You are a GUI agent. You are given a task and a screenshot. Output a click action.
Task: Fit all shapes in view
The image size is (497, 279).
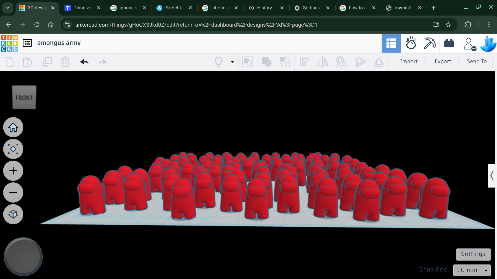point(13,149)
